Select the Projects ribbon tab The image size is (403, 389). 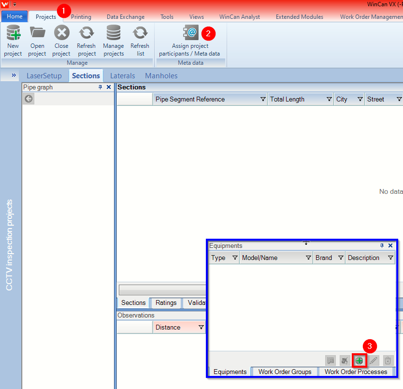click(46, 17)
